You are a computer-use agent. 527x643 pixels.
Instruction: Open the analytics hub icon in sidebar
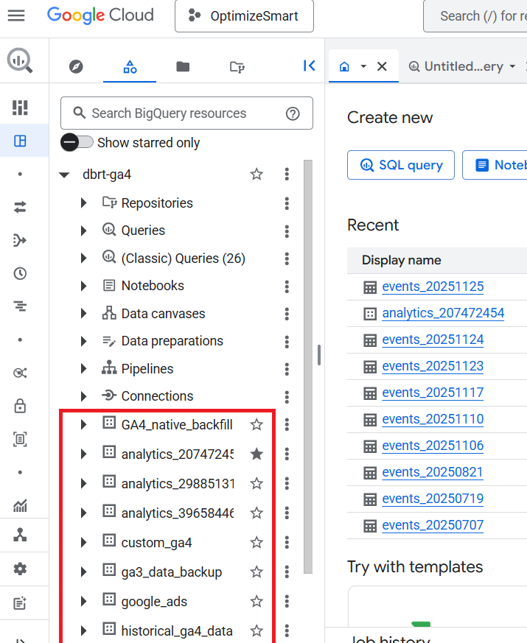(20, 373)
